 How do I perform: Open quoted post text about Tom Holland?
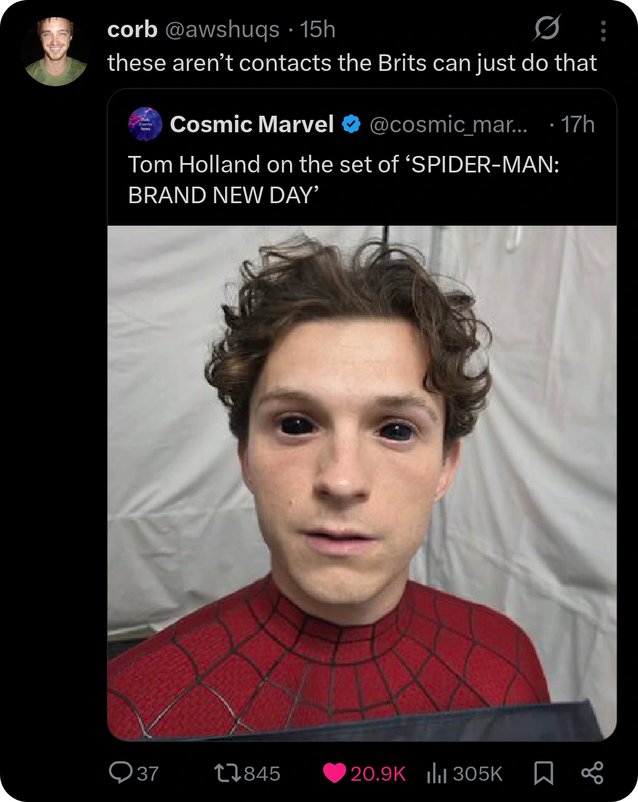[344, 180]
